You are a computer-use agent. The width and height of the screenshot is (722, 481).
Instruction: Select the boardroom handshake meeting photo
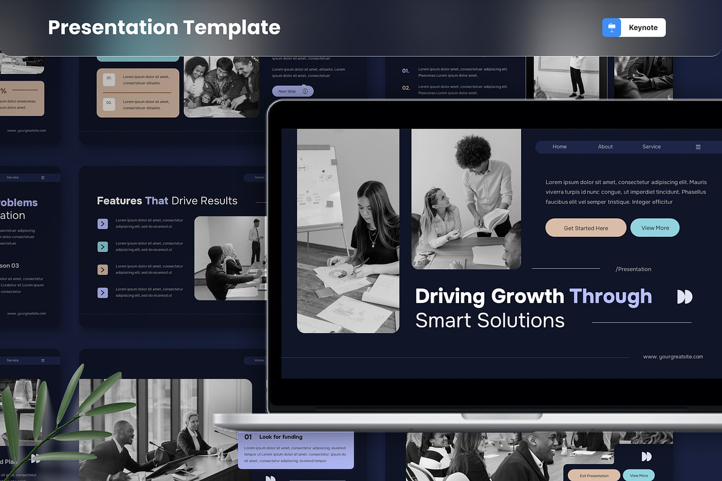[x=165, y=429]
